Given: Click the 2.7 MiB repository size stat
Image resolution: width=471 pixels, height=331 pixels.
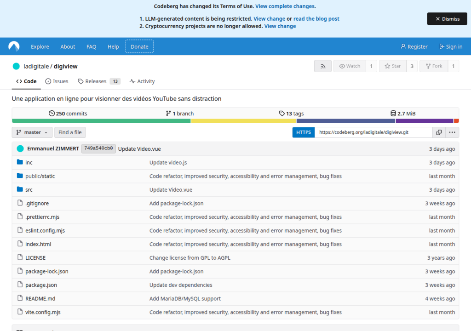Looking at the screenshot, I should (x=403, y=114).
